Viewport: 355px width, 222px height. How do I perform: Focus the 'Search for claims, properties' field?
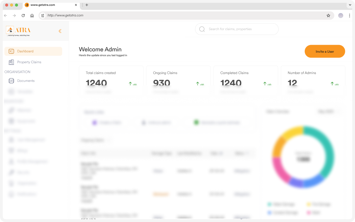tap(239, 29)
